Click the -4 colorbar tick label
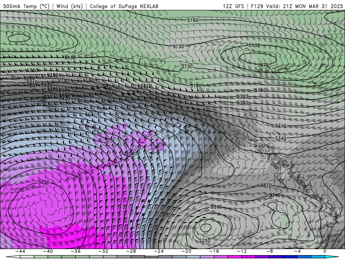The width and height of the screenshot is (345, 259). pos(297,251)
